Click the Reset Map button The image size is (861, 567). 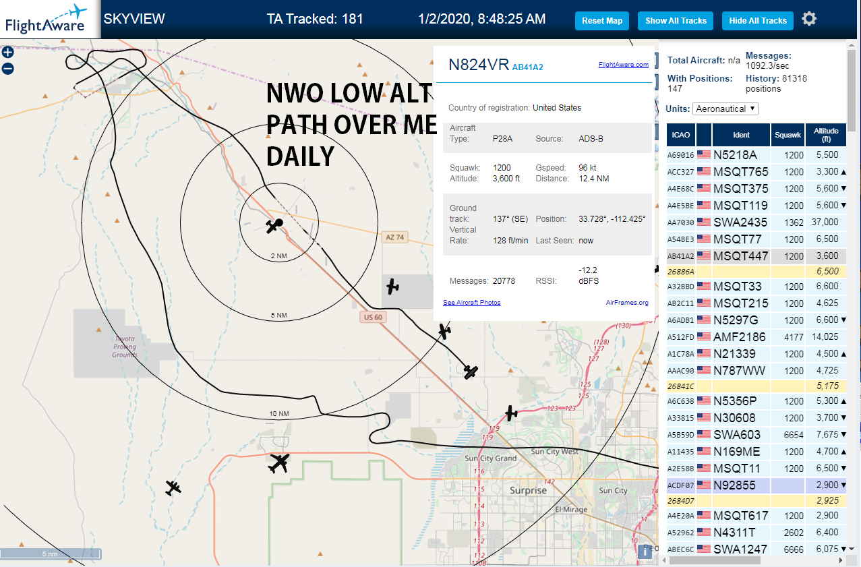[x=602, y=21]
